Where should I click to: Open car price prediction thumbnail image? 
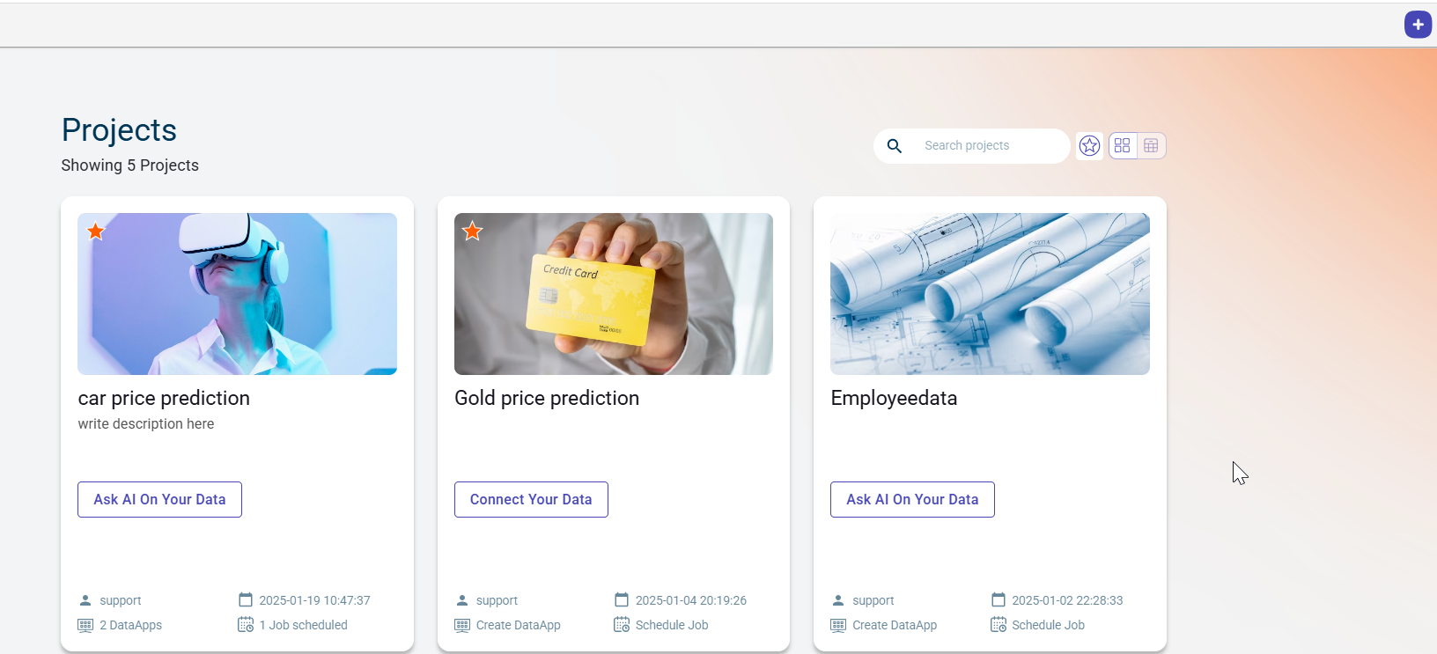(x=237, y=294)
